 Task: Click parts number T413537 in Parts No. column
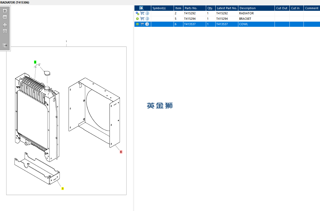tap(190, 24)
